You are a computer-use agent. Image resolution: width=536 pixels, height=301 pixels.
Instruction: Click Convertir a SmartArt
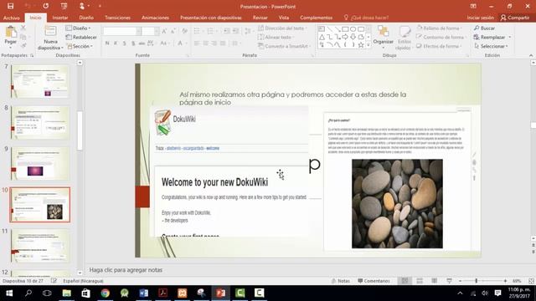click(284, 46)
